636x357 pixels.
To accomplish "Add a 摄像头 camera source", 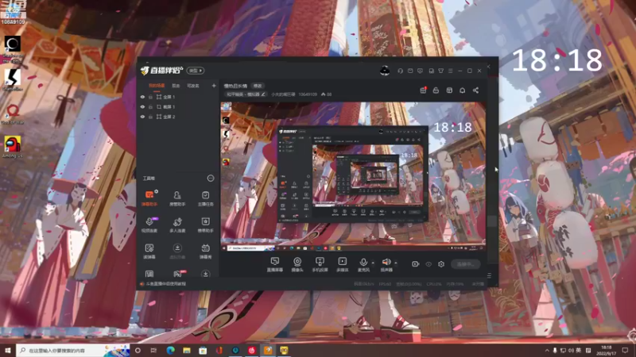I will (297, 264).
